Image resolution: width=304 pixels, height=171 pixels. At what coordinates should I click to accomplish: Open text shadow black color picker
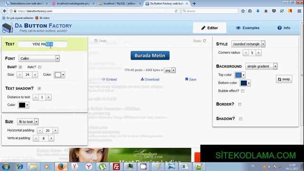coord(24,105)
